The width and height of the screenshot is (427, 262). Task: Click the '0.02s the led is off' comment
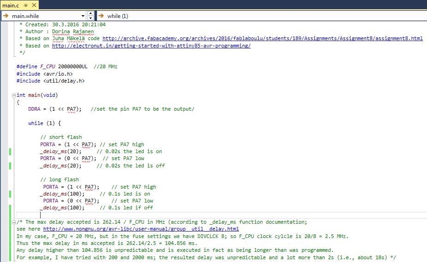pyautogui.click(x=130, y=166)
